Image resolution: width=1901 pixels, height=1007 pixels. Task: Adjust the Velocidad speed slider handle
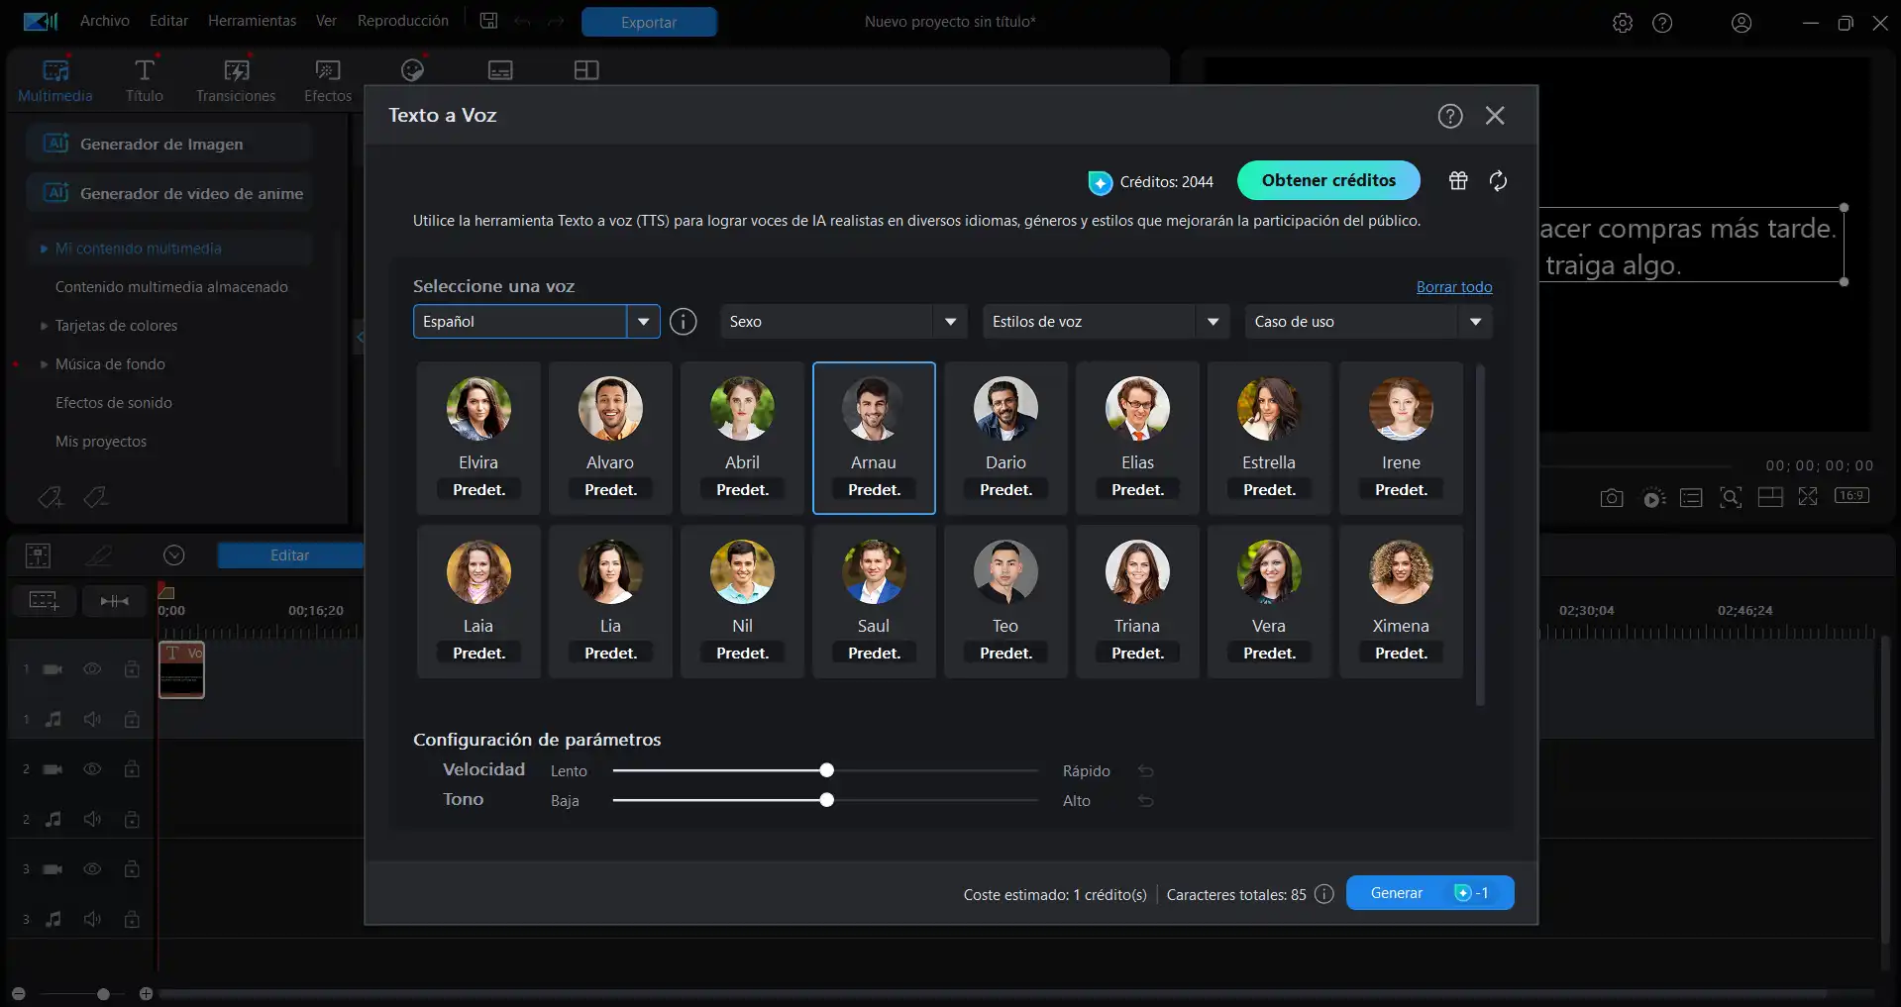[827, 770]
